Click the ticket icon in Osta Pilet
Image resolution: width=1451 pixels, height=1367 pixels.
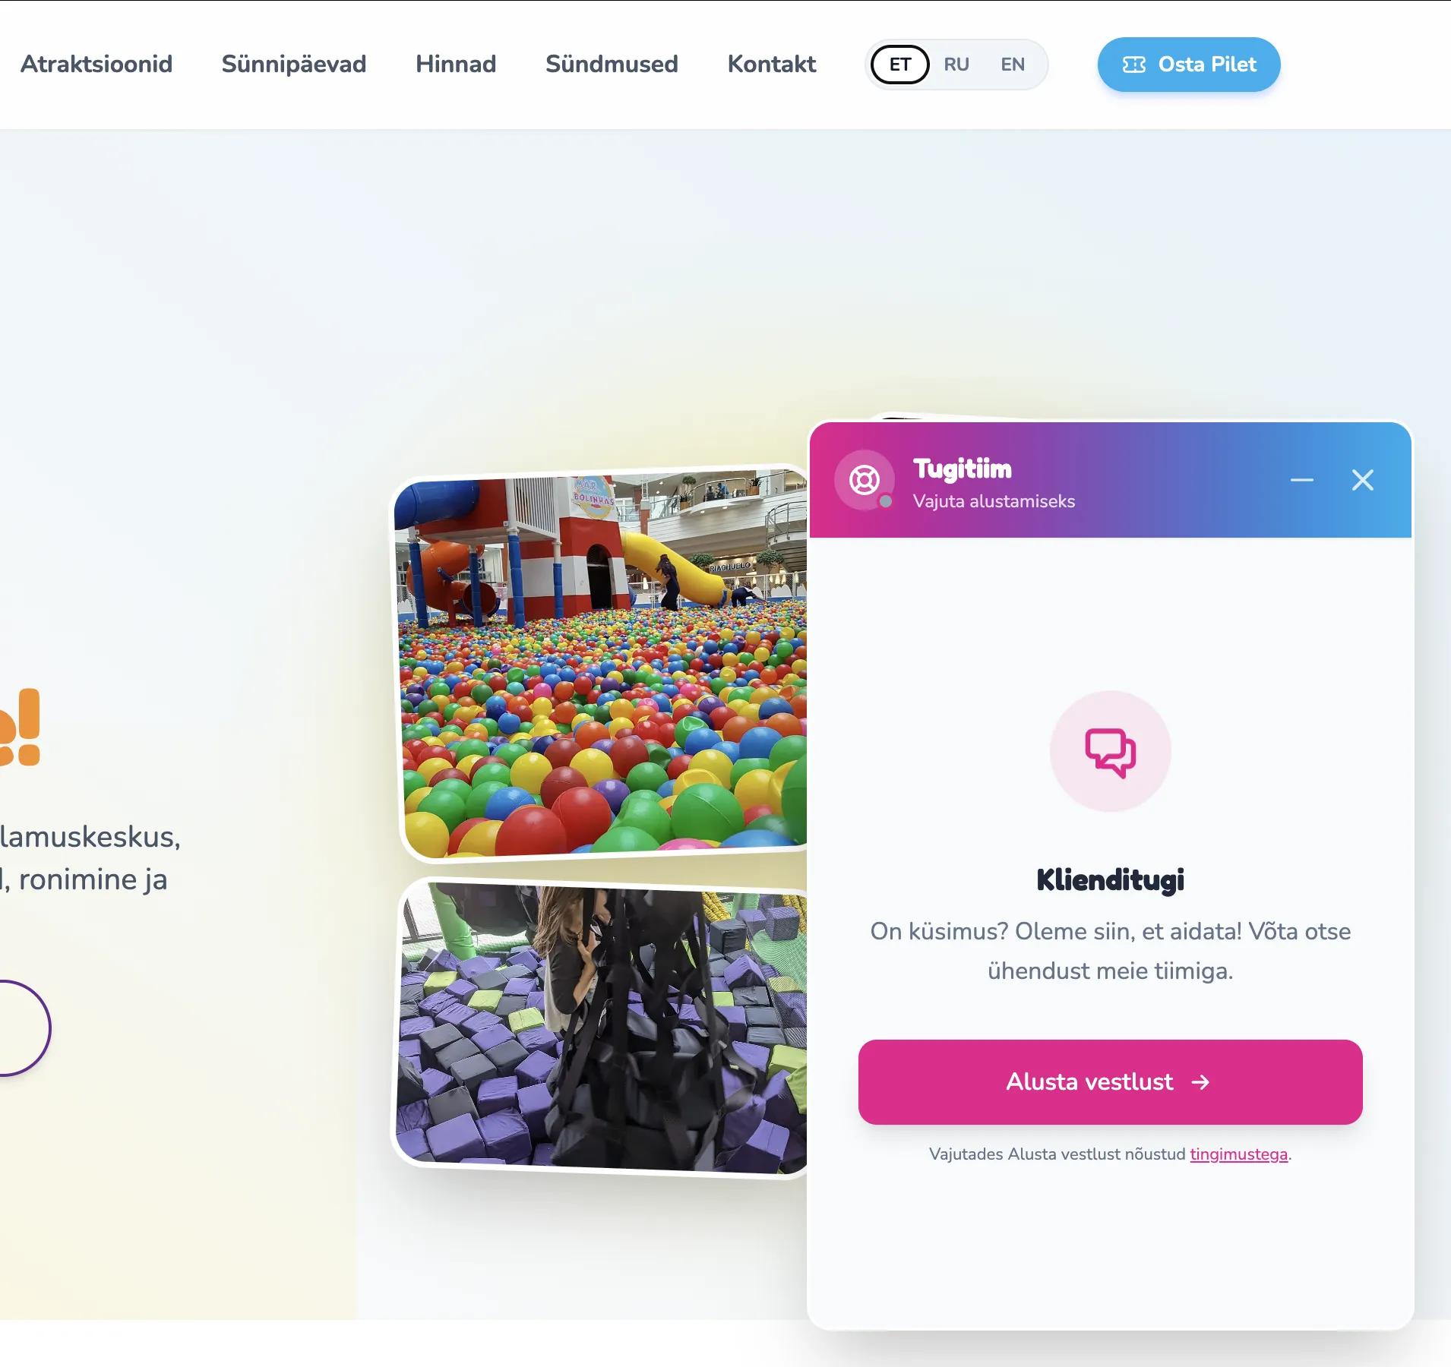pos(1133,65)
